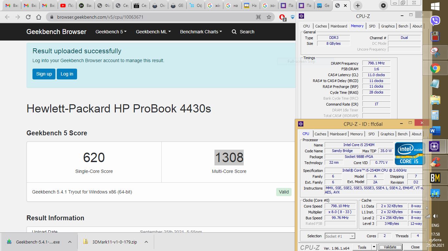Expand the Geekbench ML menu
The width and height of the screenshot is (448, 251).
(x=153, y=32)
